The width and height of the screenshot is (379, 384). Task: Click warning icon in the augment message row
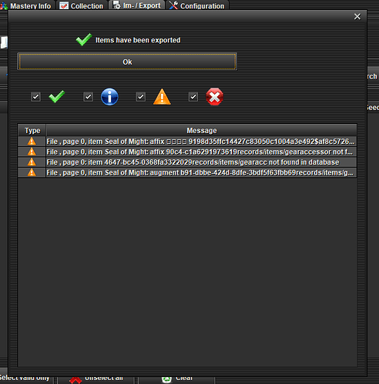click(x=32, y=172)
